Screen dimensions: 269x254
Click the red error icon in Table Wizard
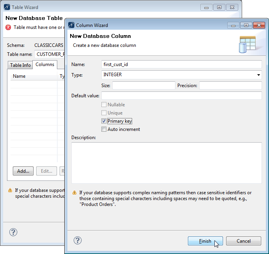click(8, 27)
